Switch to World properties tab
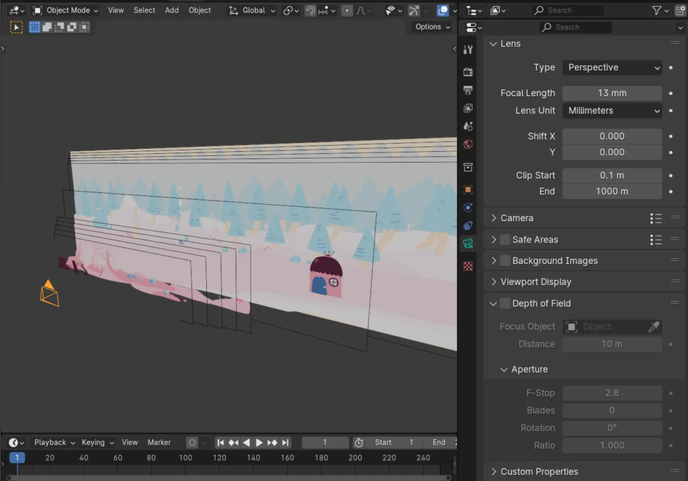 click(x=468, y=144)
